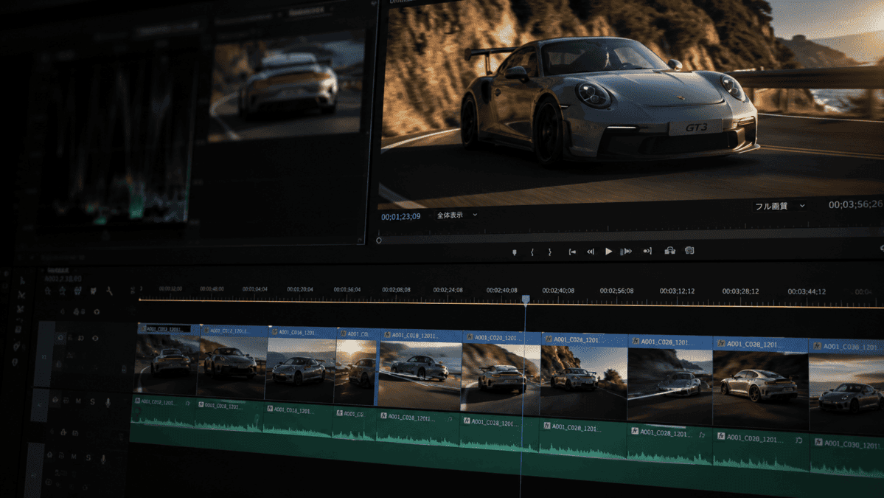
Task: Add a marker in the program monitor
Action: click(514, 252)
